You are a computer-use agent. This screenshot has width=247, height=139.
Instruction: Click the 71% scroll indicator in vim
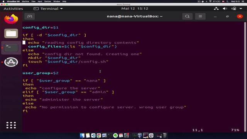(235, 130)
